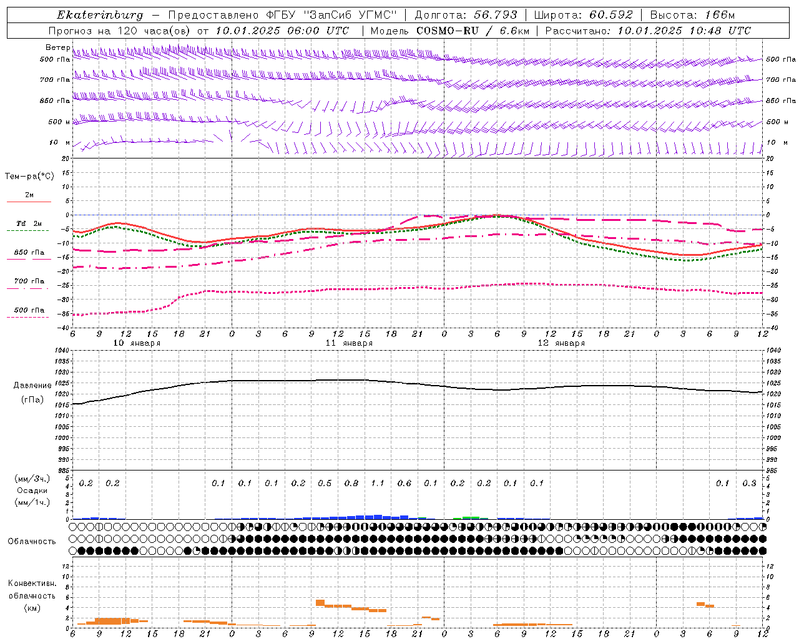Click the 'Конвективн.' label
This screenshot has height=639, width=799.
click(32, 583)
